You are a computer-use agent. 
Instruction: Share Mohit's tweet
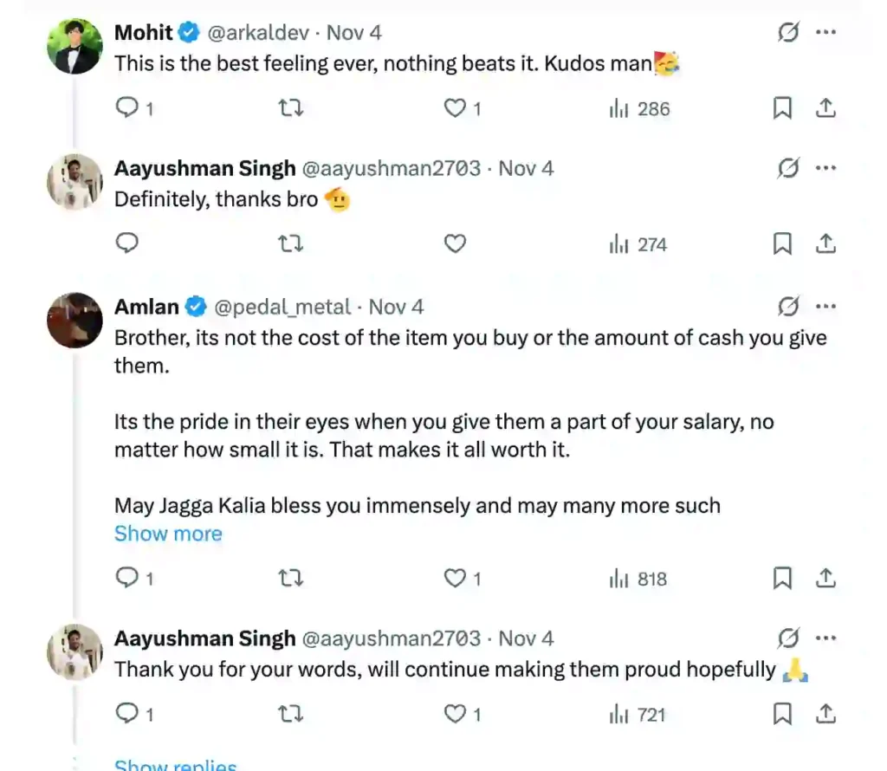[826, 108]
